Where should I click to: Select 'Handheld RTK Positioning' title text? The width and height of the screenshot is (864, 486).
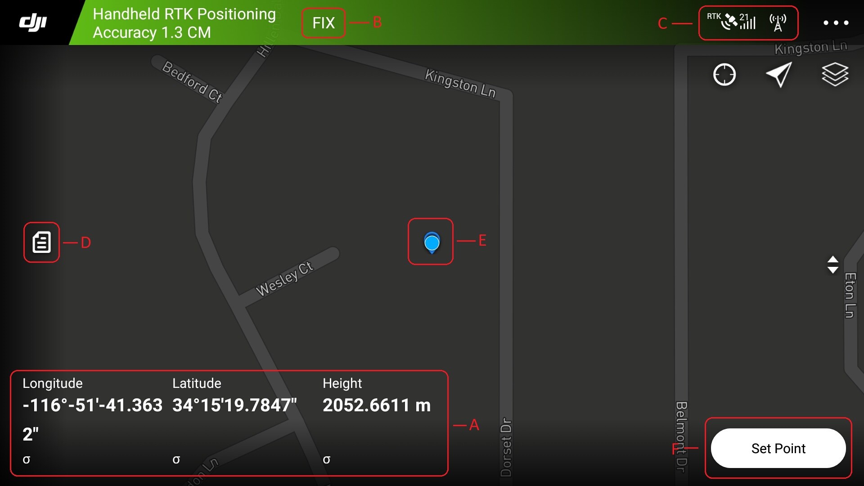tap(184, 14)
